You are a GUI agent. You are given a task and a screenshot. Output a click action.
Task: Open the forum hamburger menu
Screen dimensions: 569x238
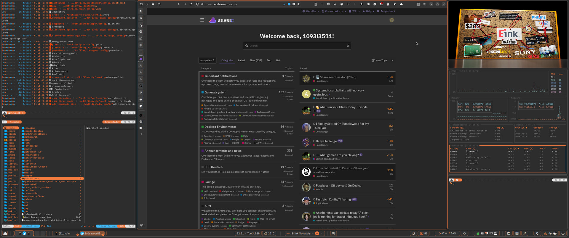click(x=202, y=20)
